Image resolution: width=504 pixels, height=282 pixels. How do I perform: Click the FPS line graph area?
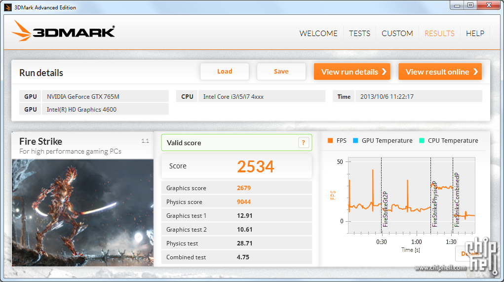(411, 195)
